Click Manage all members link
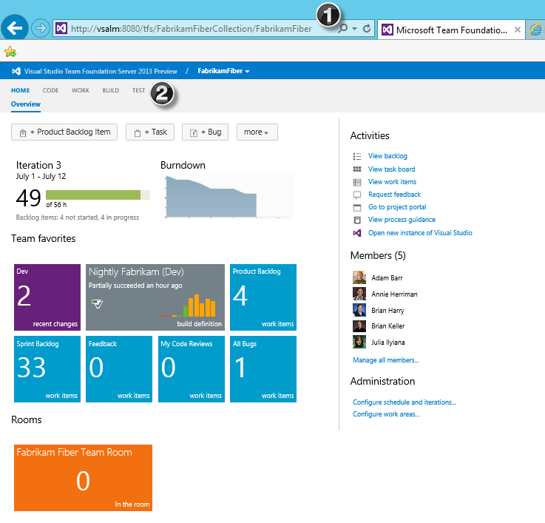545x523 pixels. [x=386, y=360]
